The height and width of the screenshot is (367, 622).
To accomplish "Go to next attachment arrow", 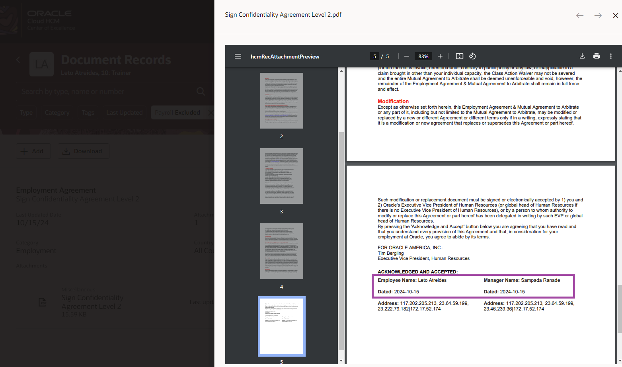I will tap(598, 16).
